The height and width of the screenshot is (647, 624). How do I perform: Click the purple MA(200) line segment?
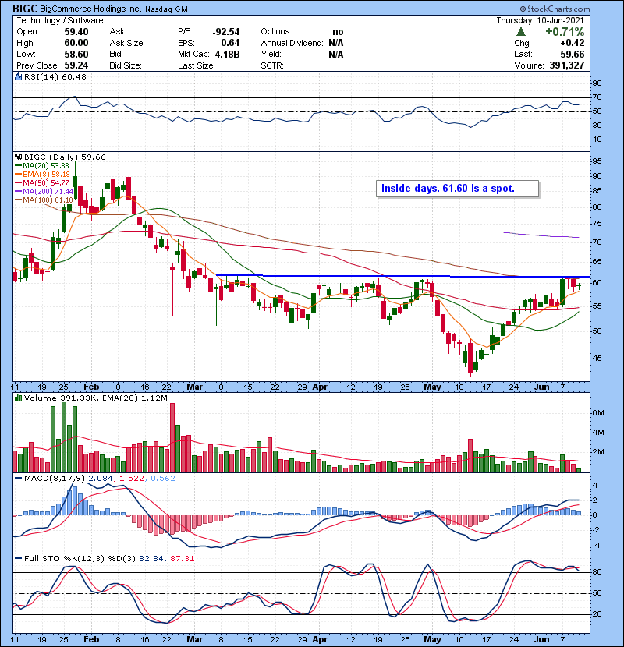pos(541,235)
